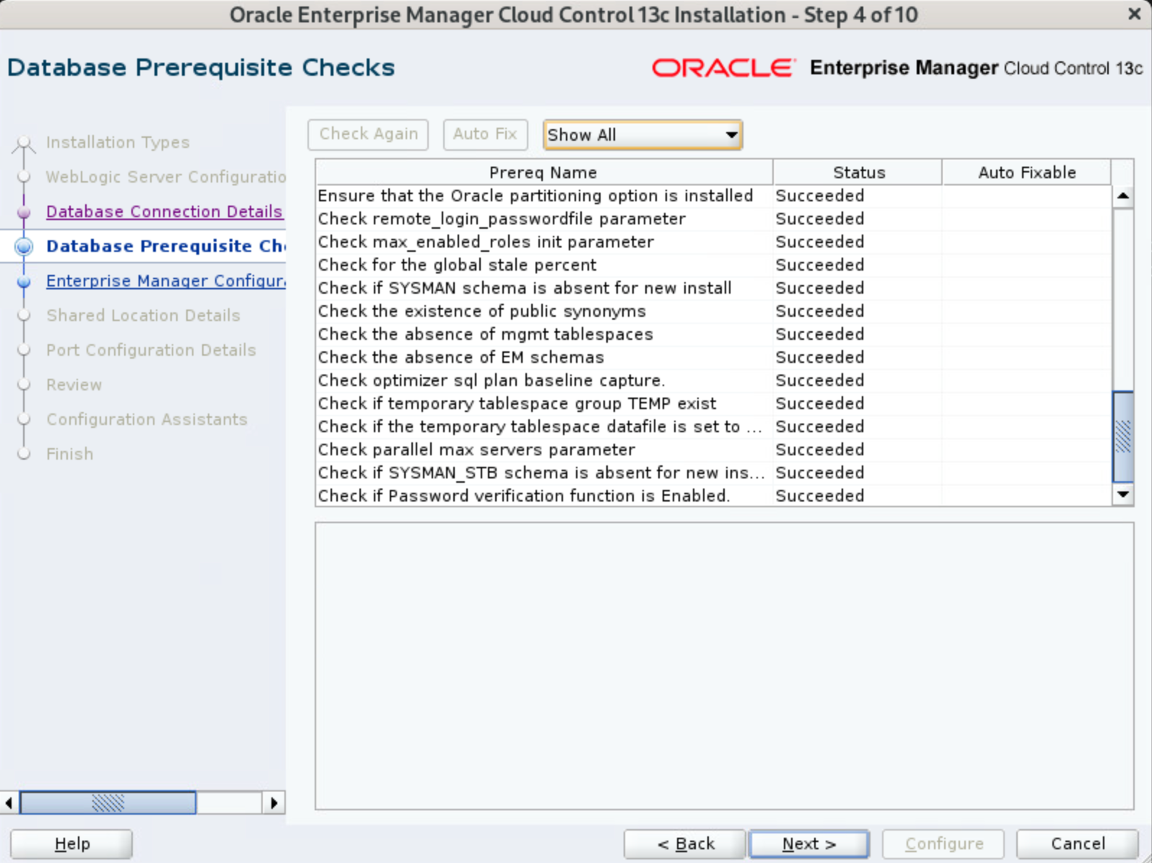Image resolution: width=1152 pixels, height=863 pixels.
Task: Close the installer window
Action: [x=1134, y=14]
